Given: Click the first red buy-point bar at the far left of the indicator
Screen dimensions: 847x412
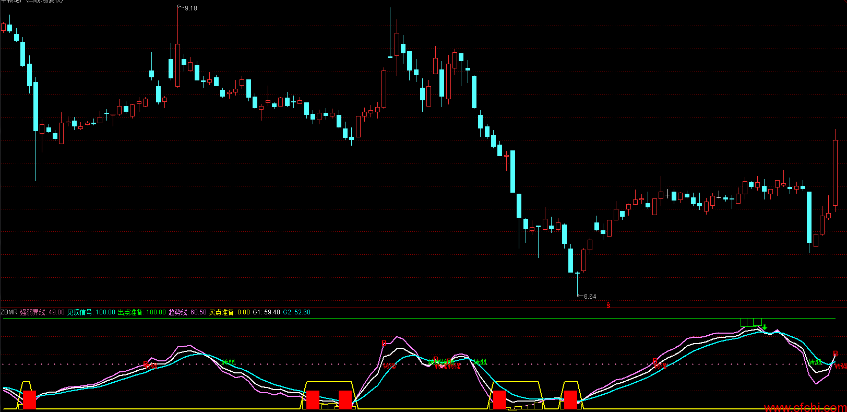Looking at the screenshot, I should tap(30, 399).
